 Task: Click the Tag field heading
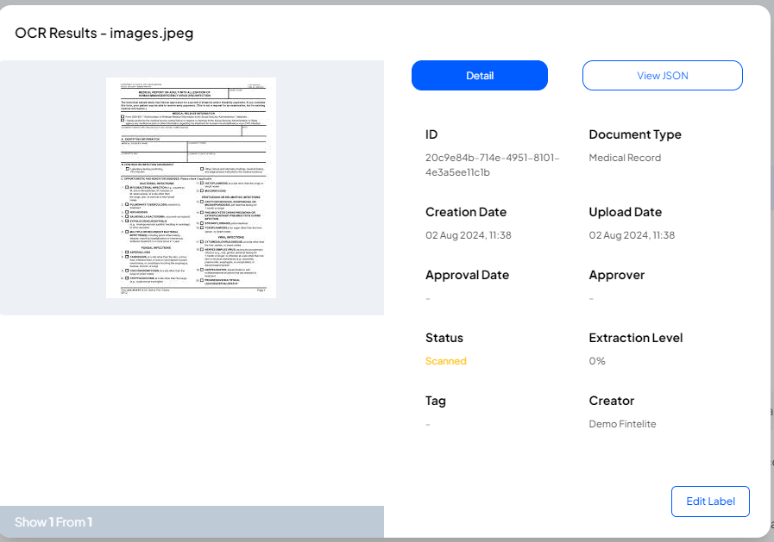pos(435,401)
